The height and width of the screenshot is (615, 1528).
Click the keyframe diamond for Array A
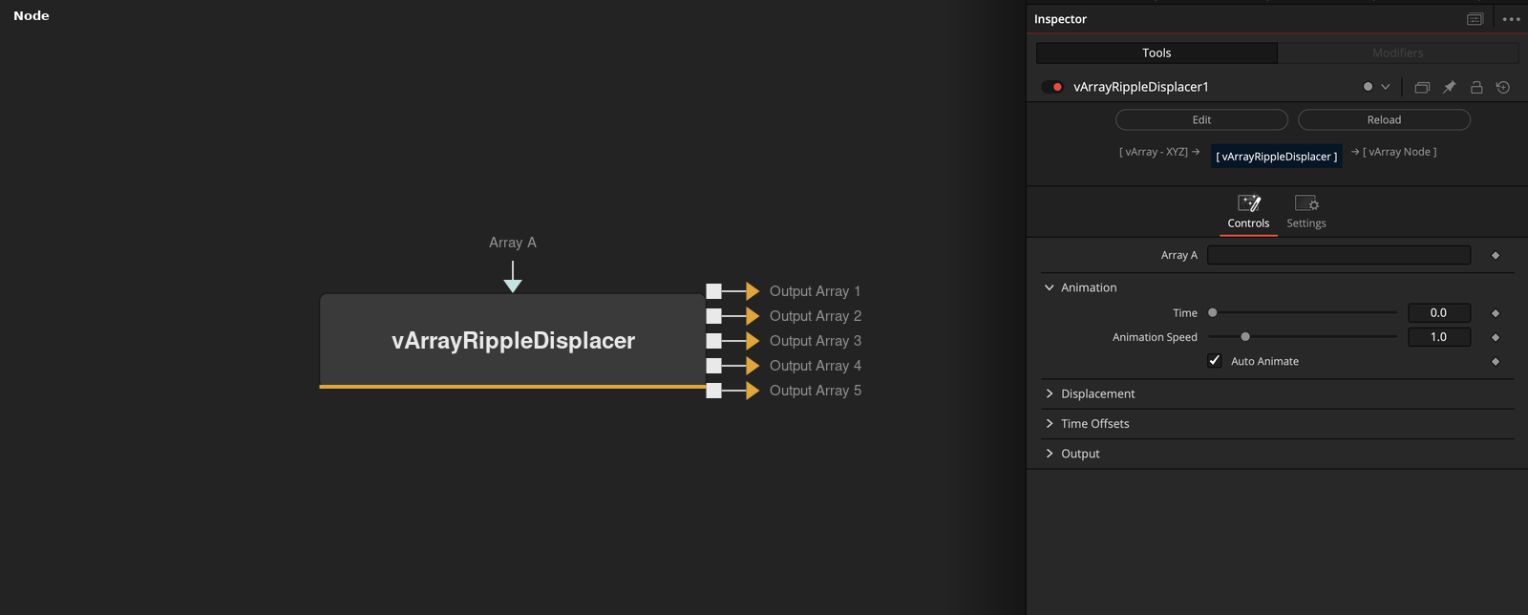tap(1496, 255)
